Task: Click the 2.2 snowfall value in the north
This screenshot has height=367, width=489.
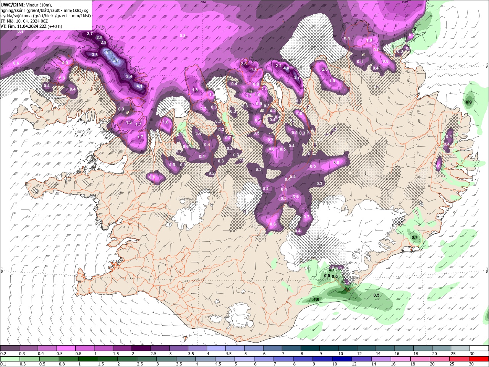Action: tap(279, 66)
